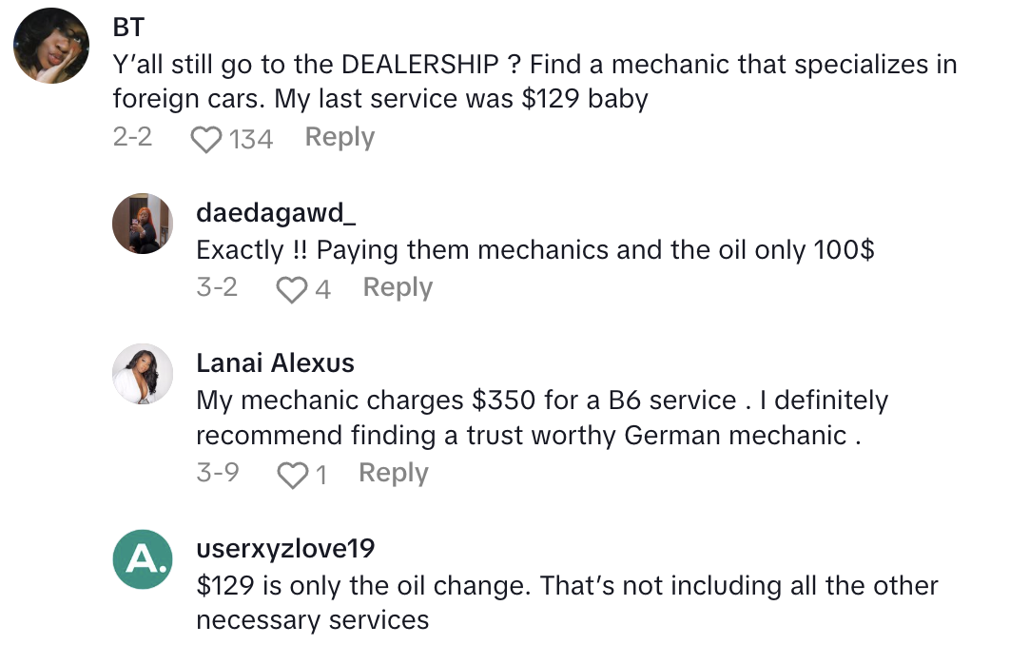The width and height of the screenshot is (1010, 645).
Task: Open BT's profile picture
Action: click(53, 47)
